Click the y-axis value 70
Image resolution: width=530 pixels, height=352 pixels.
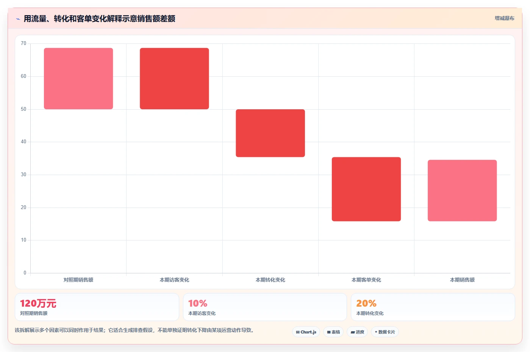(23, 43)
